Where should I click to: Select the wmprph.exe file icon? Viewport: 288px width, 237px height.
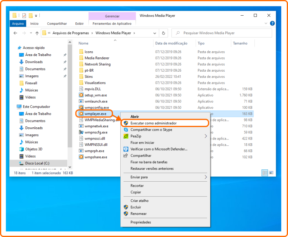click(x=81, y=151)
